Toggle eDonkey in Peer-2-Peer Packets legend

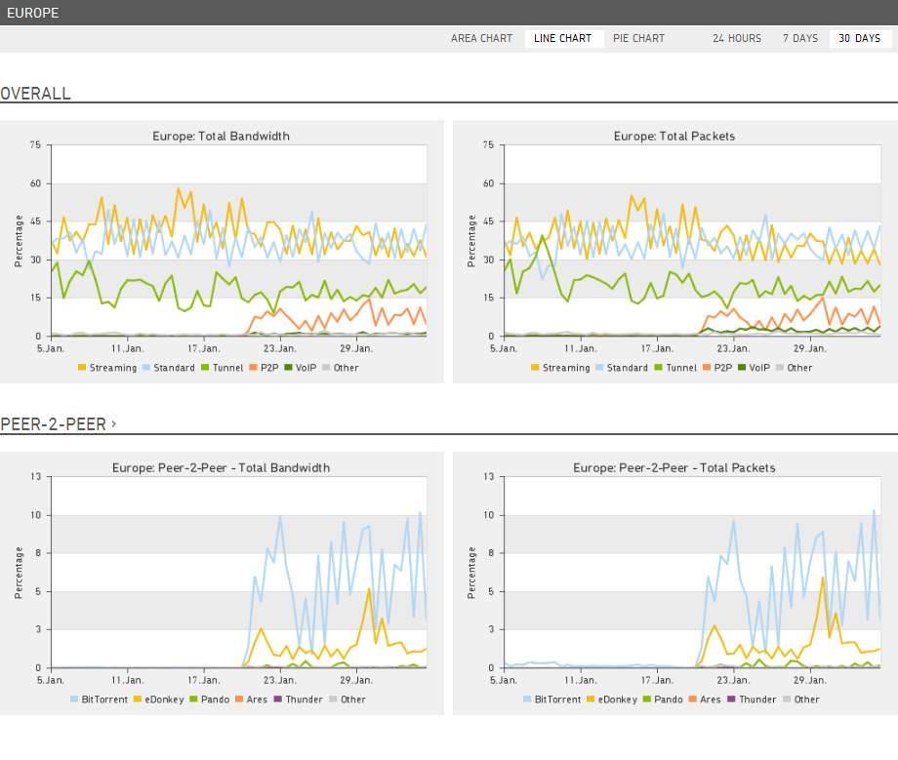[x=612, y=700]
